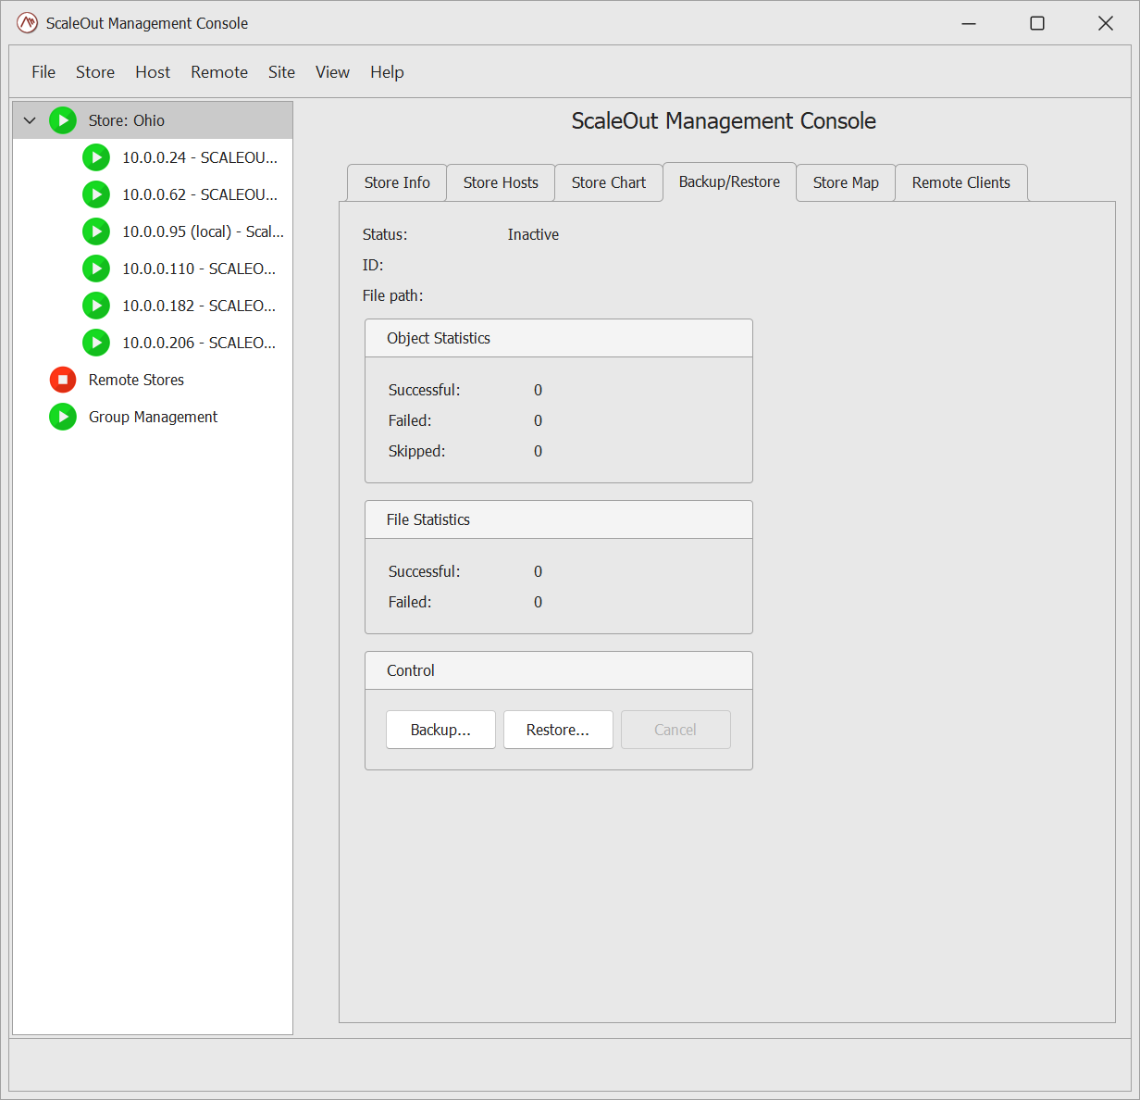This screenshot has height=1100, width=1140.
Task: Open the Help menu
Action: pos(387,72)
